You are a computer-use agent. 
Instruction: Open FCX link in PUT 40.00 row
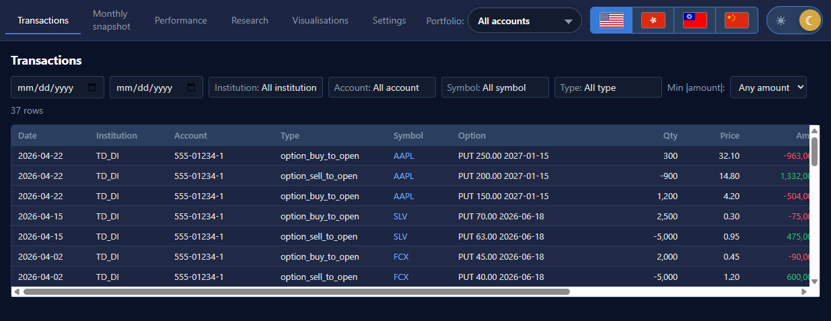401,277
